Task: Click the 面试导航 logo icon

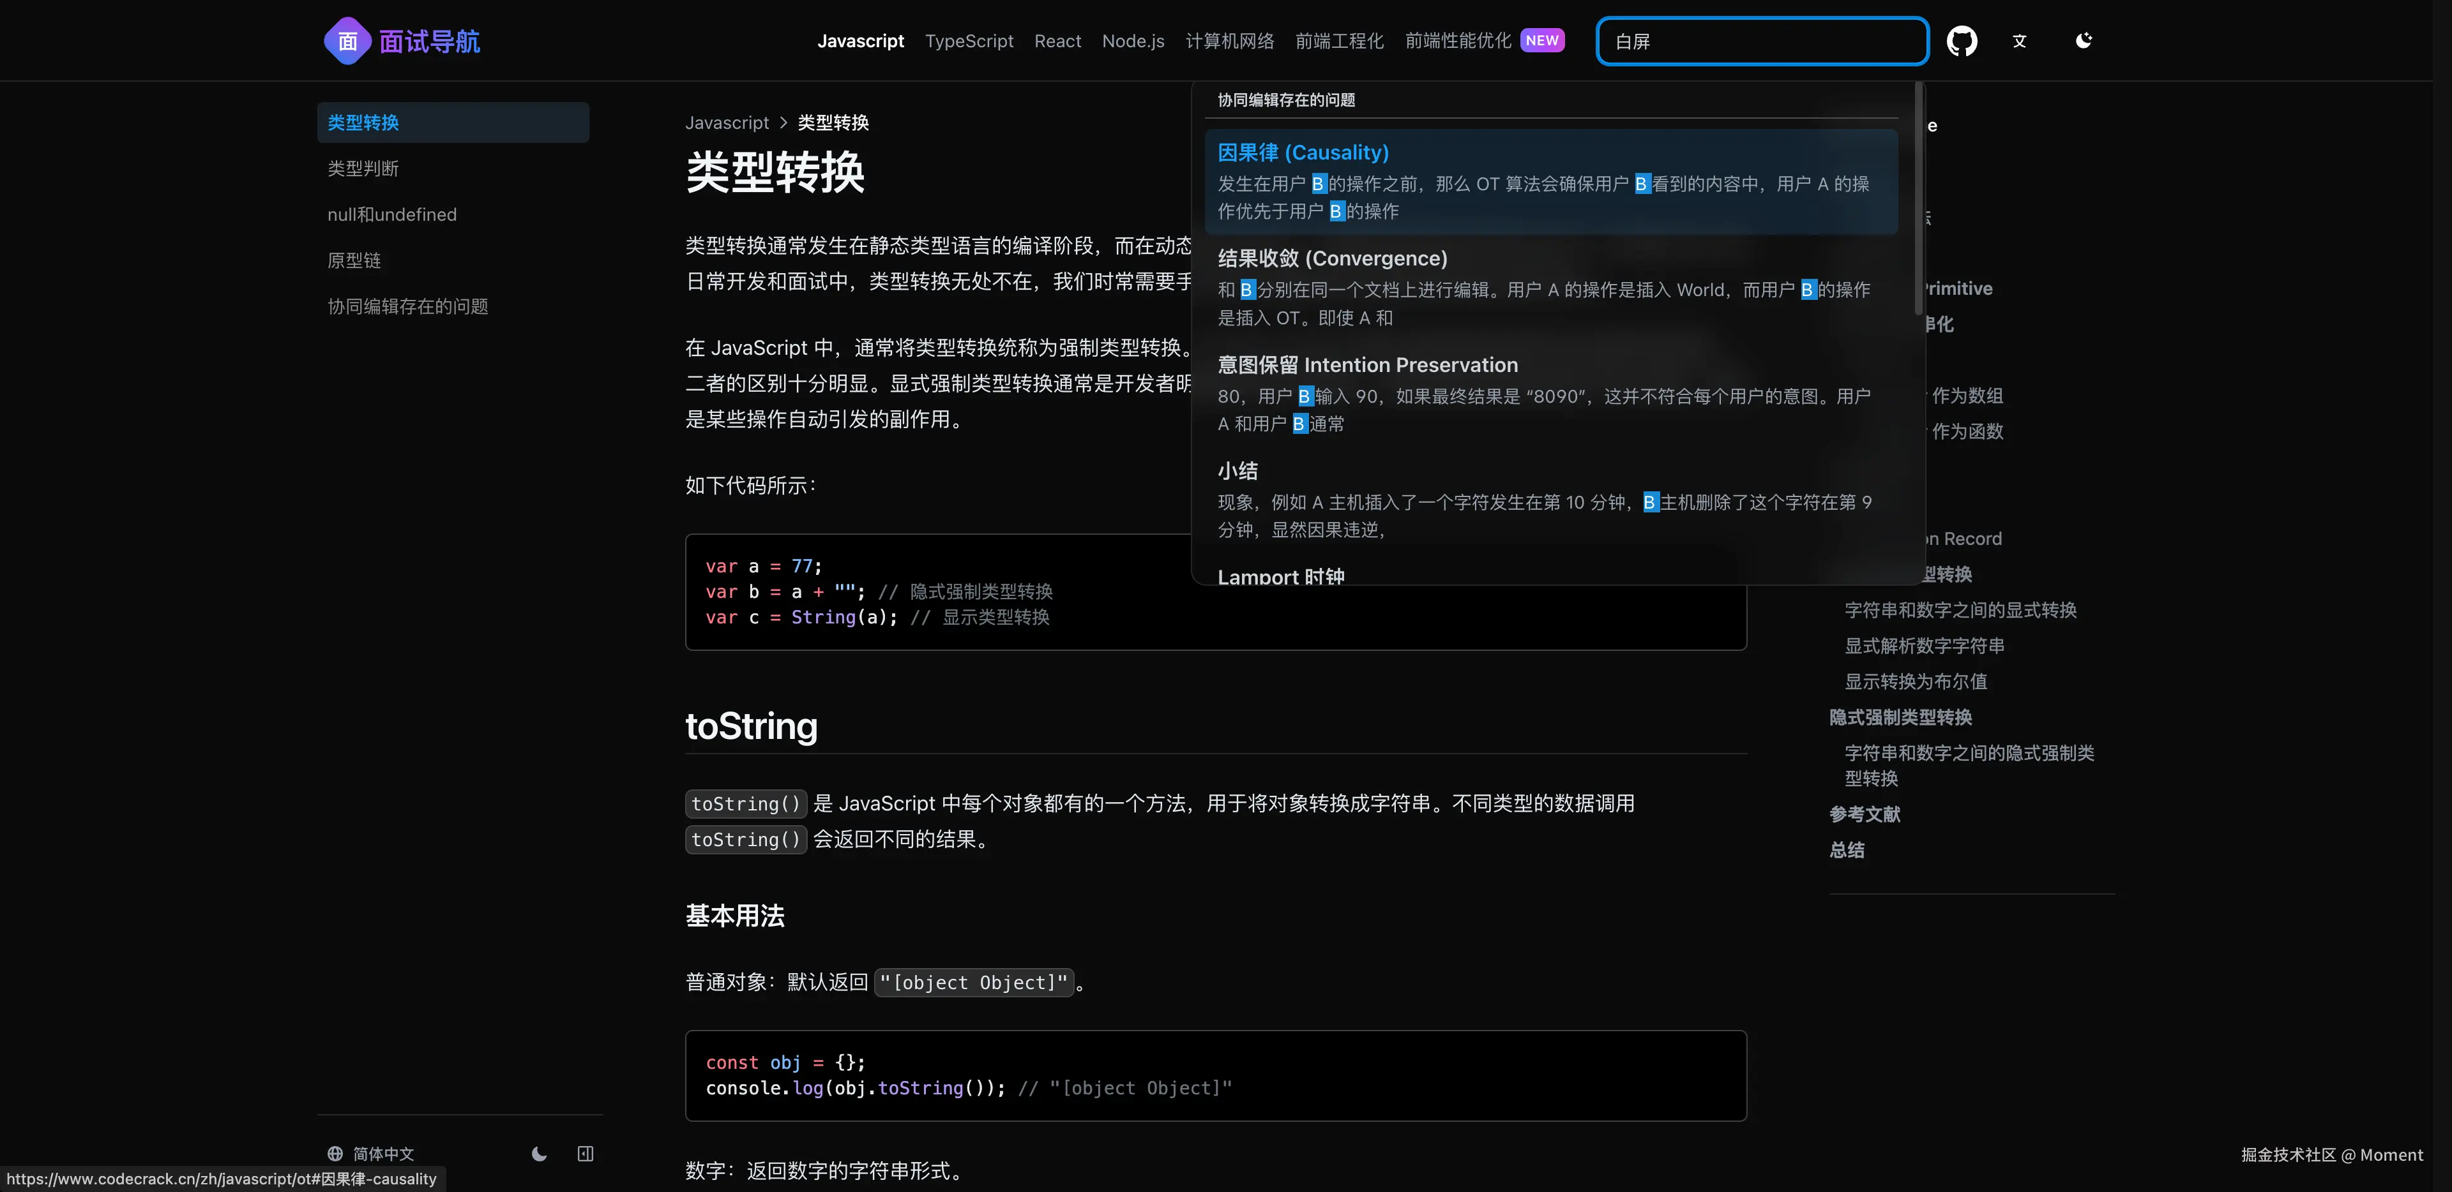Action: [347, 40]
